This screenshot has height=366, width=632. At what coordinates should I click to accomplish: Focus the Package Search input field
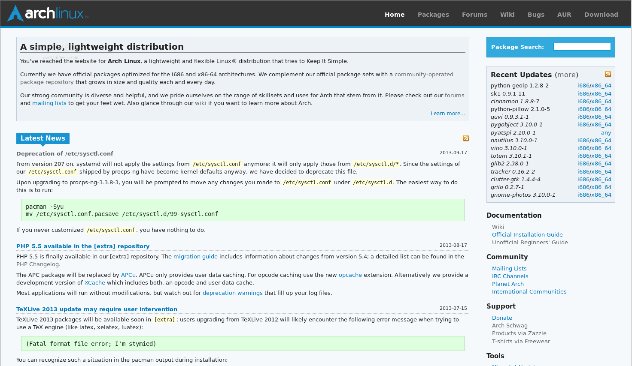pos(582,47)
